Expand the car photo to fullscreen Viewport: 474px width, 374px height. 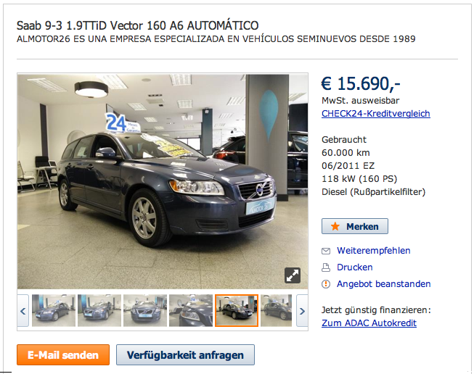click(293, 275)
